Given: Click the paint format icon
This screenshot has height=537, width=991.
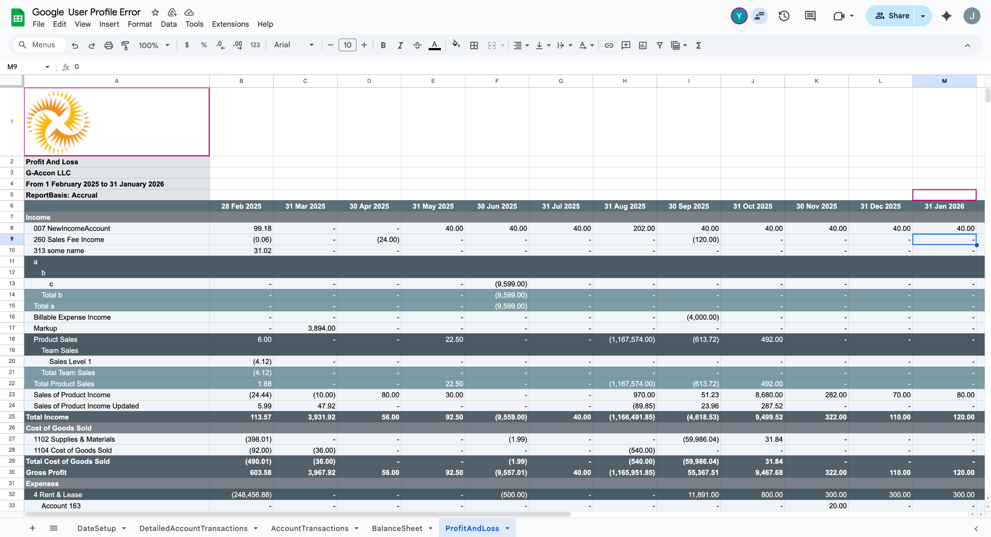Looking at the screenshot, I should (x=125, y=45).
